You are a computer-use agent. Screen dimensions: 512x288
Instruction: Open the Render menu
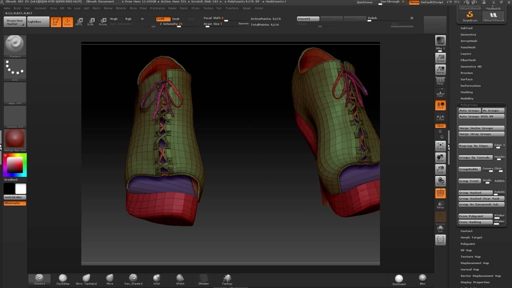coord(172,8)
